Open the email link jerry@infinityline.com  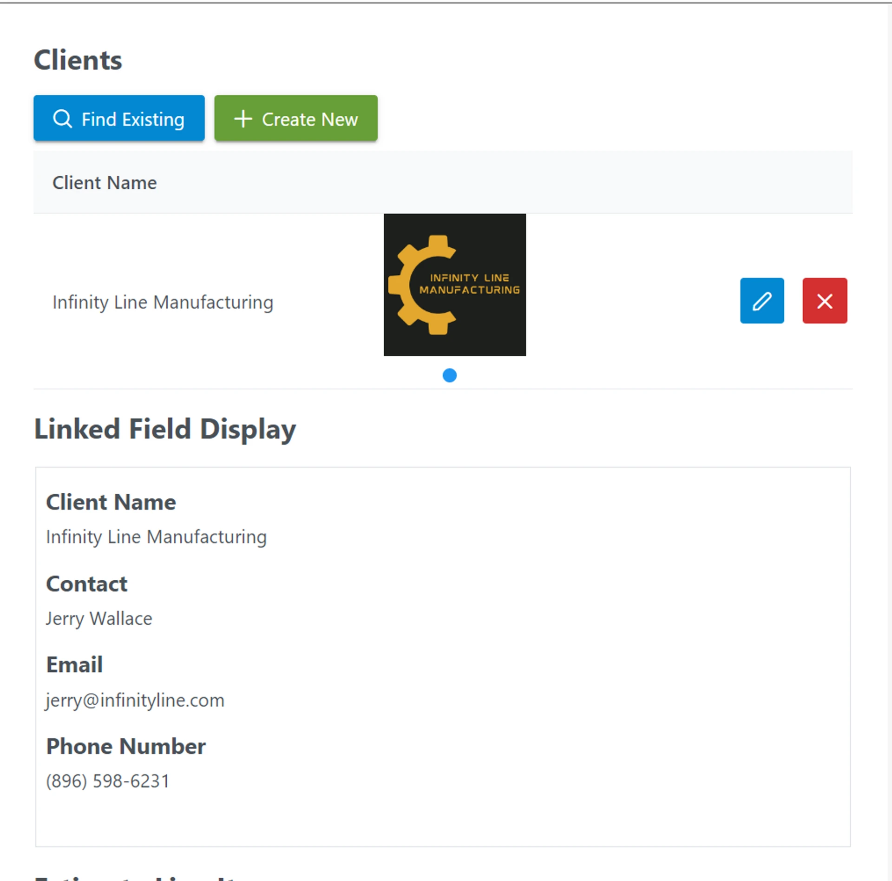135,700
